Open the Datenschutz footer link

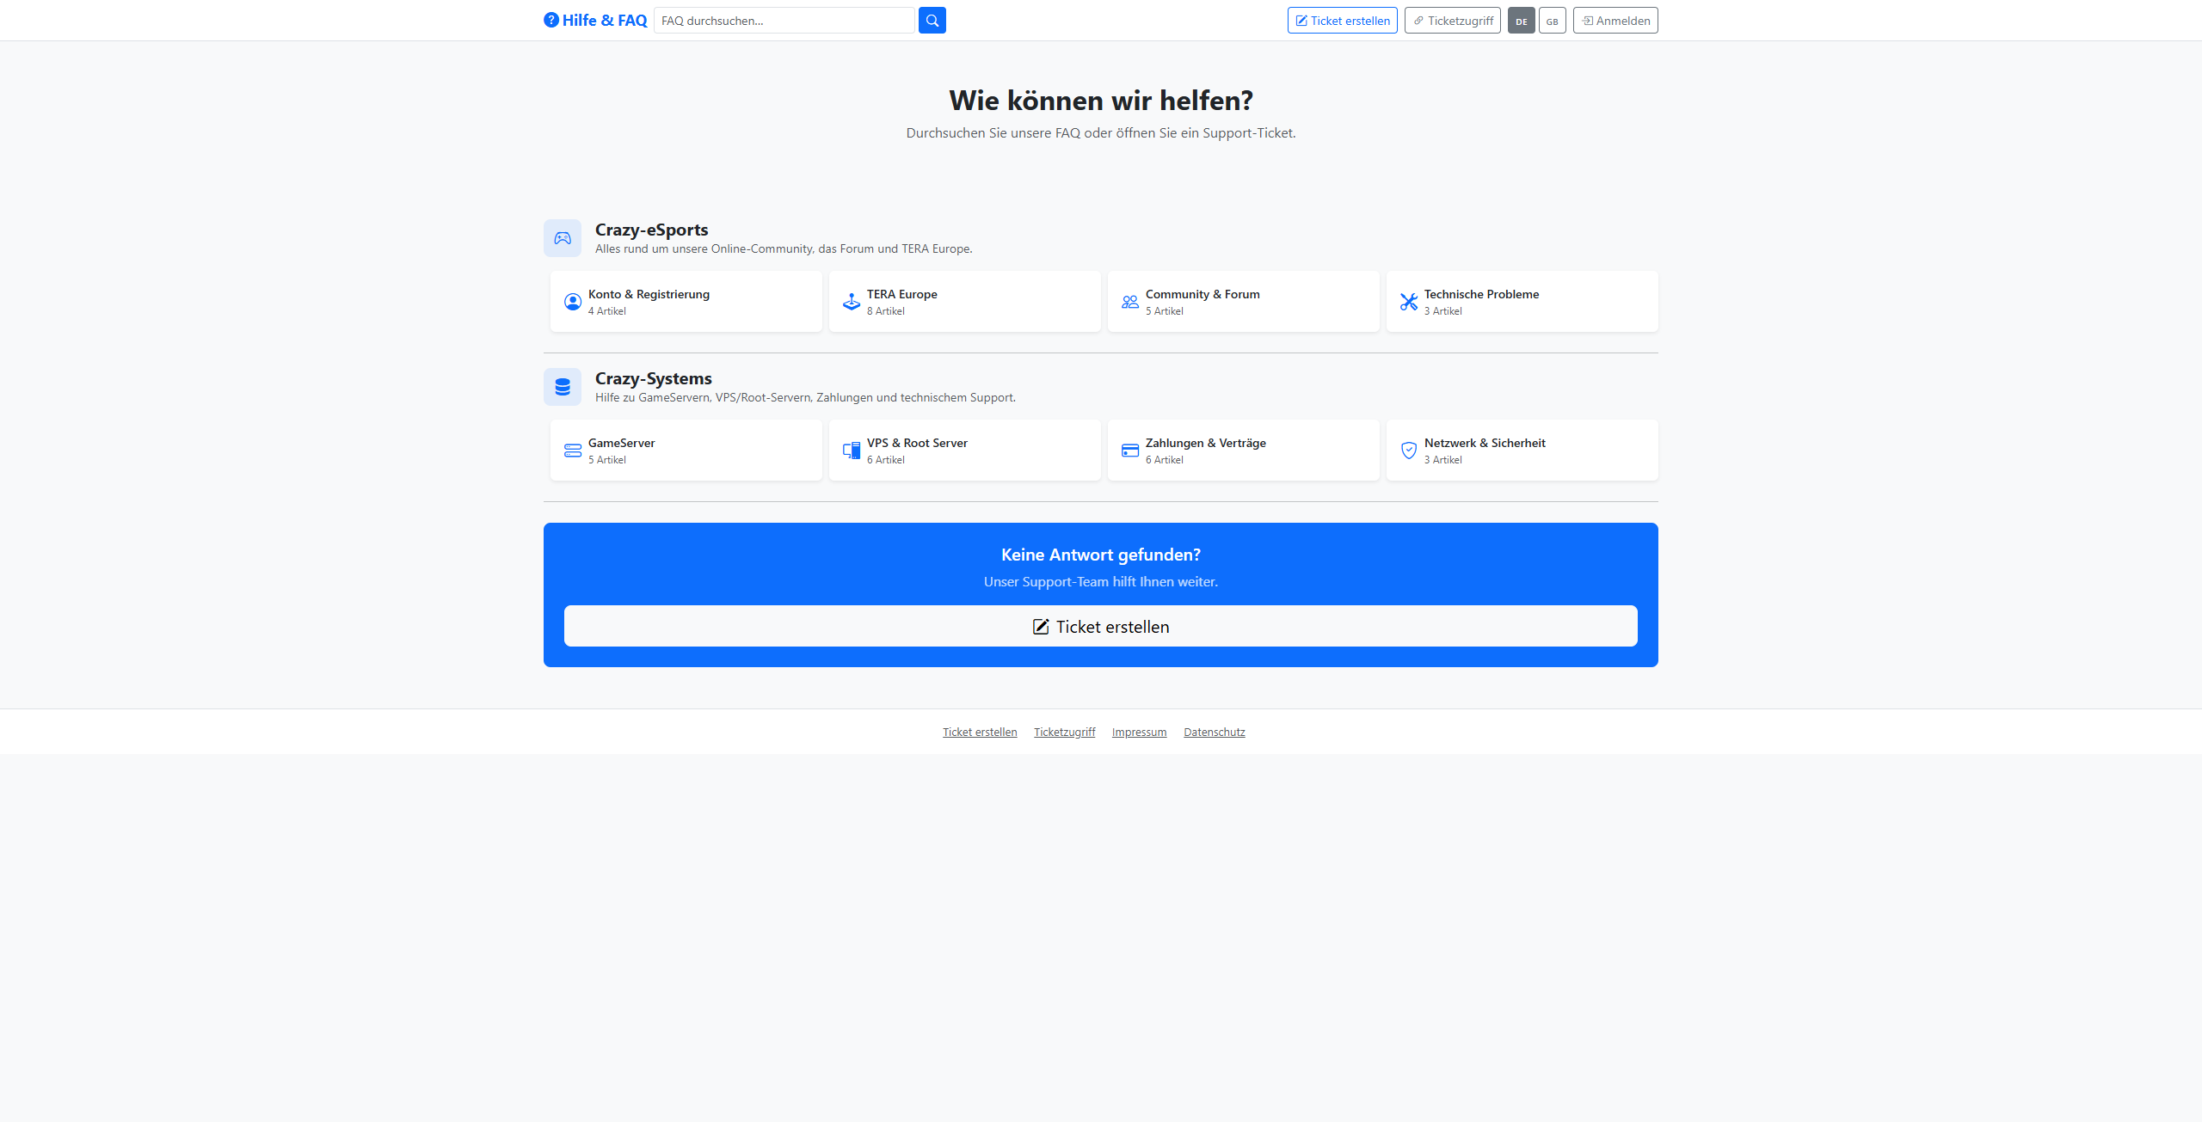tap(1215, 733)
